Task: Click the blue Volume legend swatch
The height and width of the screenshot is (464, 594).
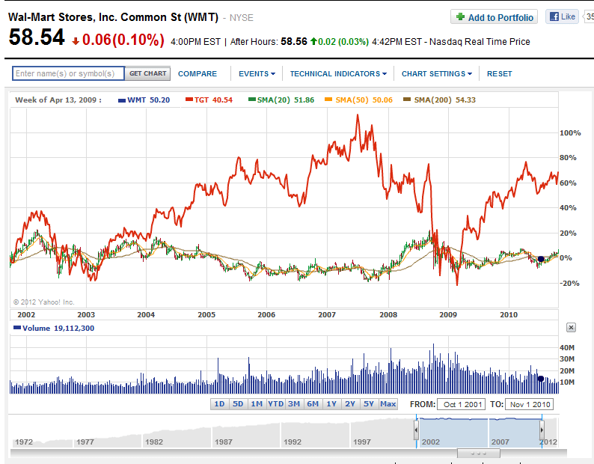Action: click(x=17, y=328)
